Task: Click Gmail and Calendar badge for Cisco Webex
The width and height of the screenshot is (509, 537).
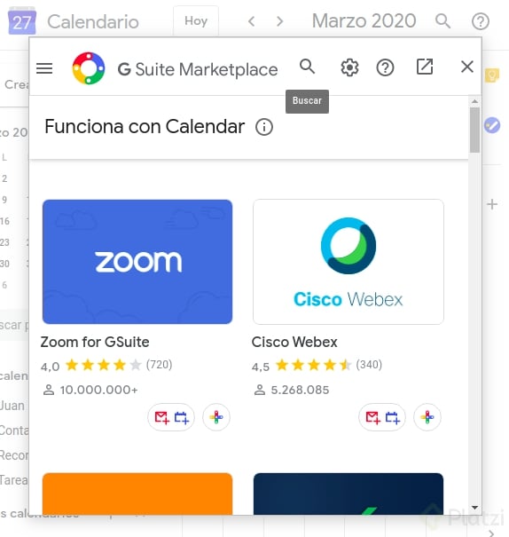Action: pyautogui.click(x=382, y=417)
